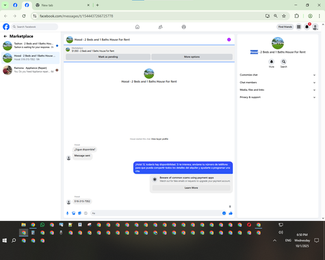Open WhatsApp from the taskbar
Viewport: 325px width, 260px height.
click(x=42, y=225)
